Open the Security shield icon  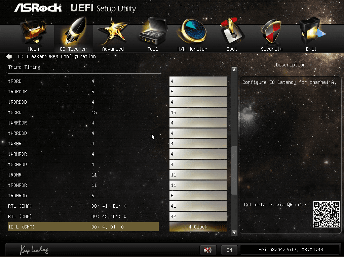271,32
